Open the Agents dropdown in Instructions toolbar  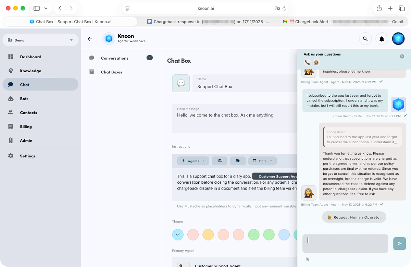pyautogui.click(x=193, y=161)
